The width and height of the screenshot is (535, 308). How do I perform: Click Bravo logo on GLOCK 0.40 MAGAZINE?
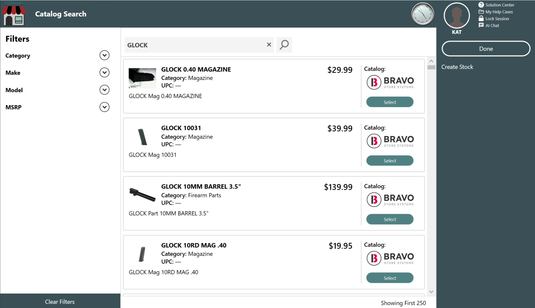(x=390, y=82)
